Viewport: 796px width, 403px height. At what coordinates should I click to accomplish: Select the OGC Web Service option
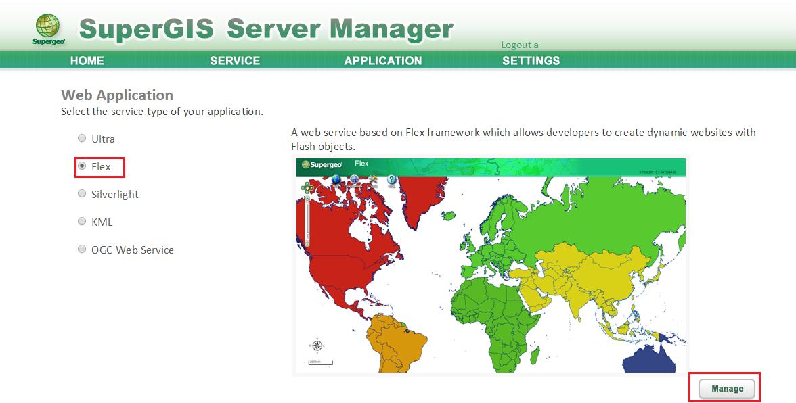(82, 249)
